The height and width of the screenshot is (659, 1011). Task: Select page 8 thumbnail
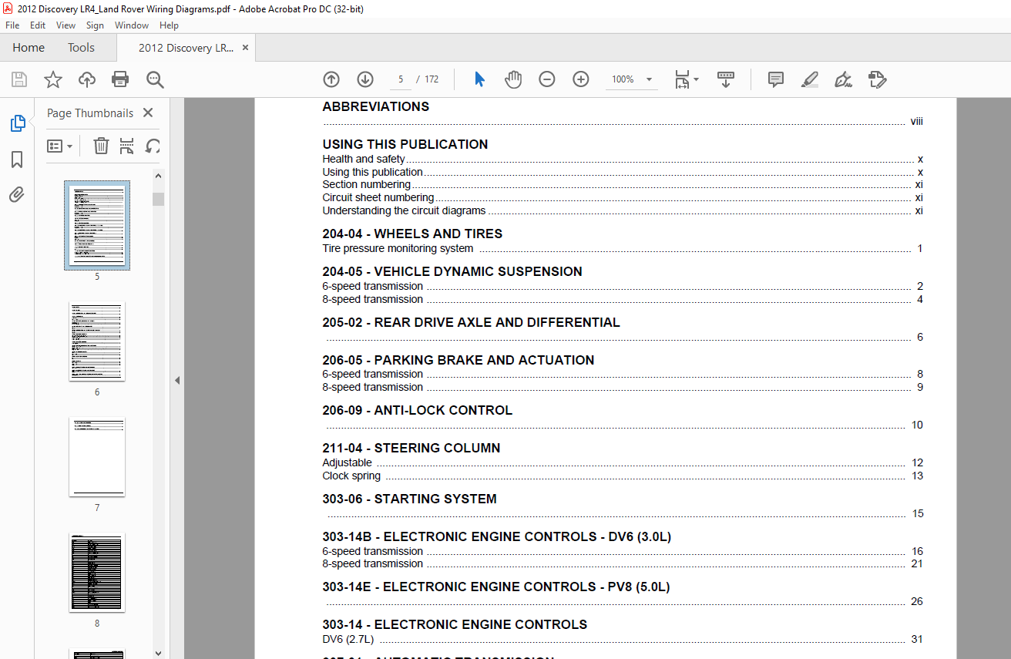(97, 572)
